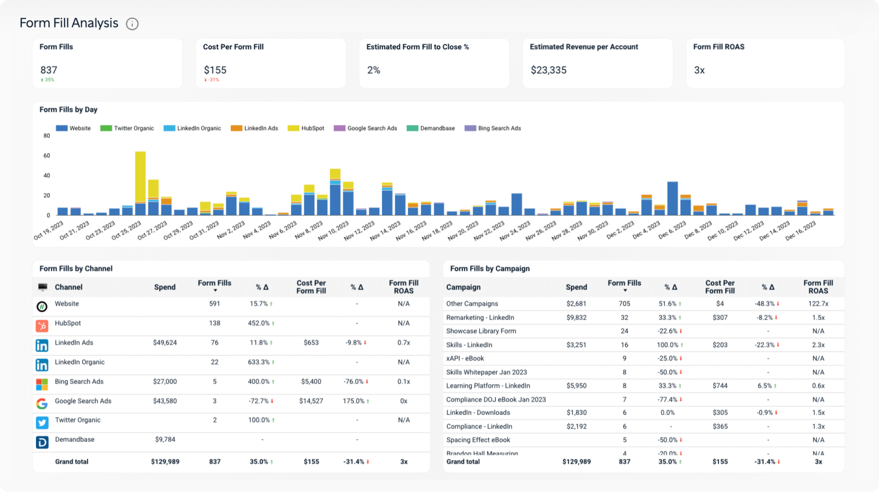Viewport: 879px width, 492px height.
Task: Sort channel table by Spend column
Action: click(165, 287)
